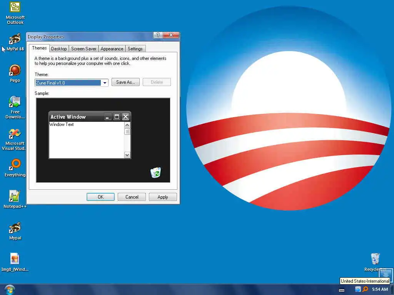Select the MyPal 68 desktop shortcut

click(x=15, y=42)
